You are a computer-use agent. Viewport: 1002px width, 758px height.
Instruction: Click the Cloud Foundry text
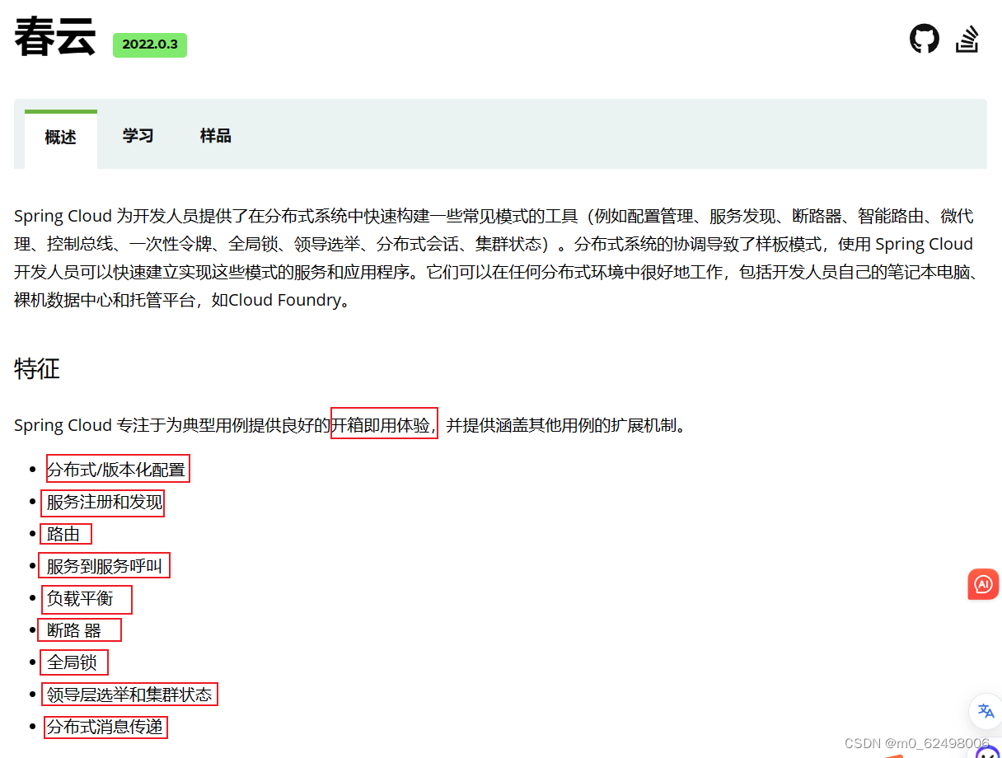(x=284, y=300)
